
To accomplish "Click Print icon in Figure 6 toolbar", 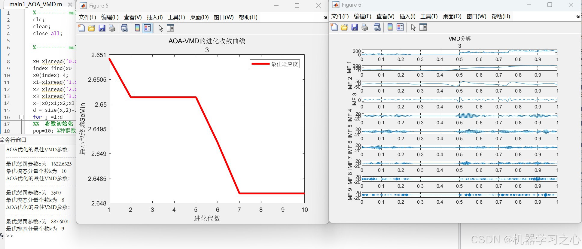I will [365, 27].
